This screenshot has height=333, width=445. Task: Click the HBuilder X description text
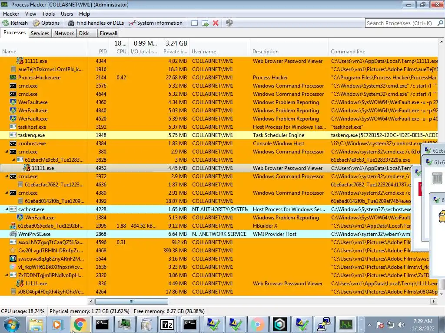pyautogui.click(x=265, y=225)
